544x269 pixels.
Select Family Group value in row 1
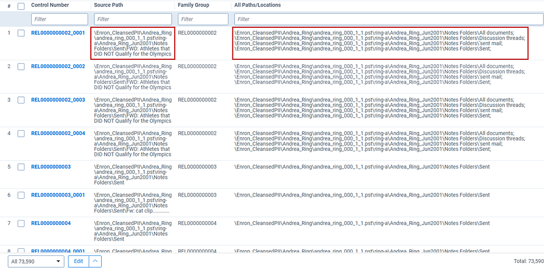point(197,33)
